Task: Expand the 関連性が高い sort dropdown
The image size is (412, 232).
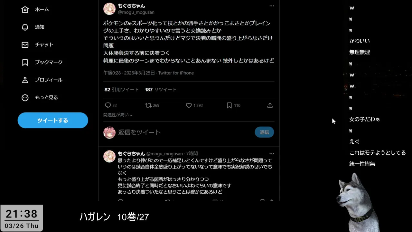Action: [x=118, y=115]
